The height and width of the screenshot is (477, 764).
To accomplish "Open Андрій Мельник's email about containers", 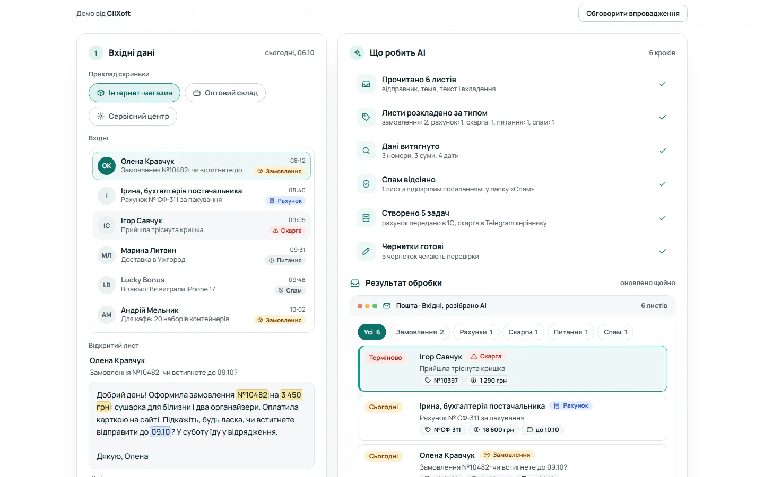I will pos(202,314).
